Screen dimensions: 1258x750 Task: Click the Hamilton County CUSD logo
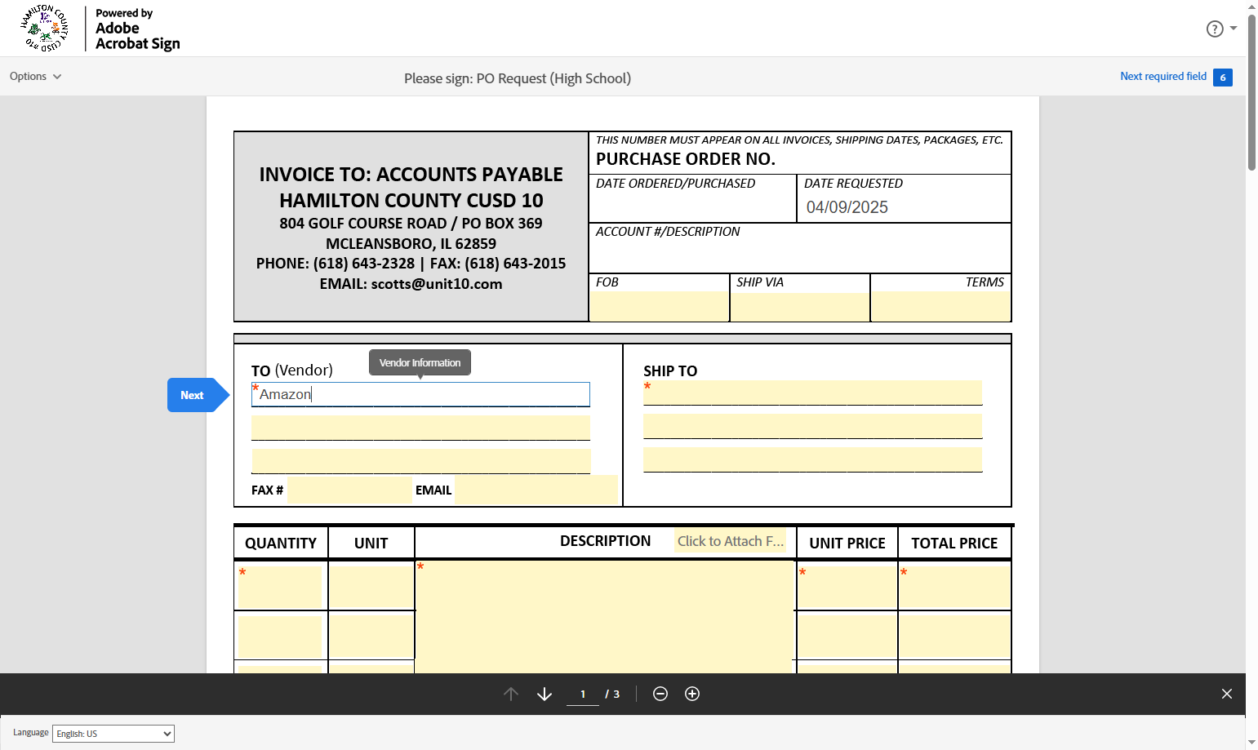(x=45, y=29)
